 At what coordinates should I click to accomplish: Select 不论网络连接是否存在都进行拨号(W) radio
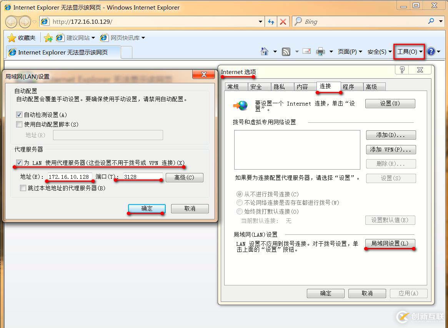[x=240, y=203]
